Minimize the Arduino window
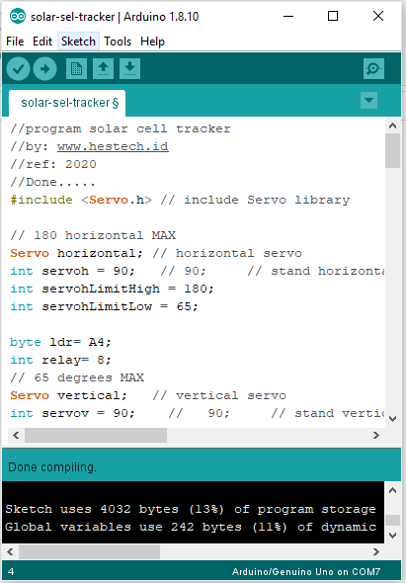406x583 pixels. (x=288, y=17)
